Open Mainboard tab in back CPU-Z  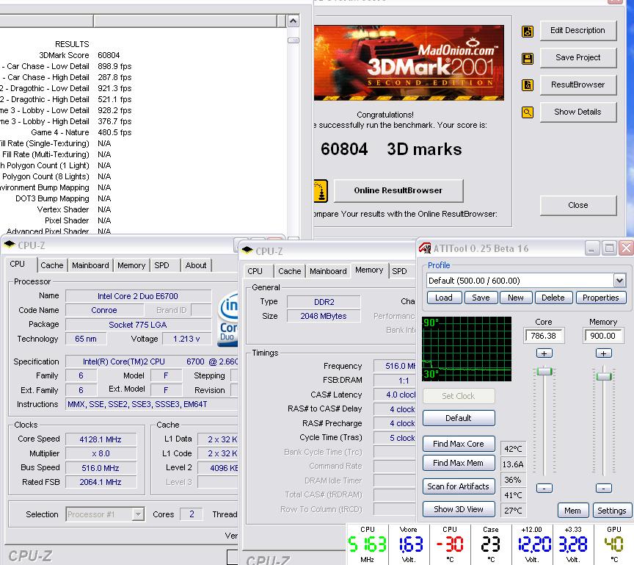point(90,265)
